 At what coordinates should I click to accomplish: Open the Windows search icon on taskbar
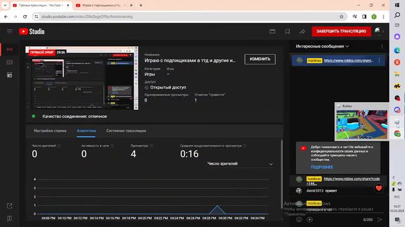(397, 15)
